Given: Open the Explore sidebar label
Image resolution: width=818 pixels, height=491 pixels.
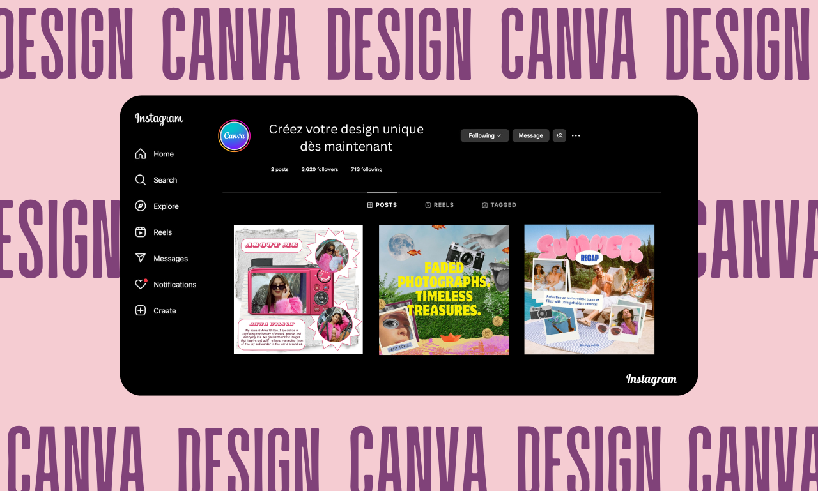Looking at the screenshot, I should [x=166, y=206].
